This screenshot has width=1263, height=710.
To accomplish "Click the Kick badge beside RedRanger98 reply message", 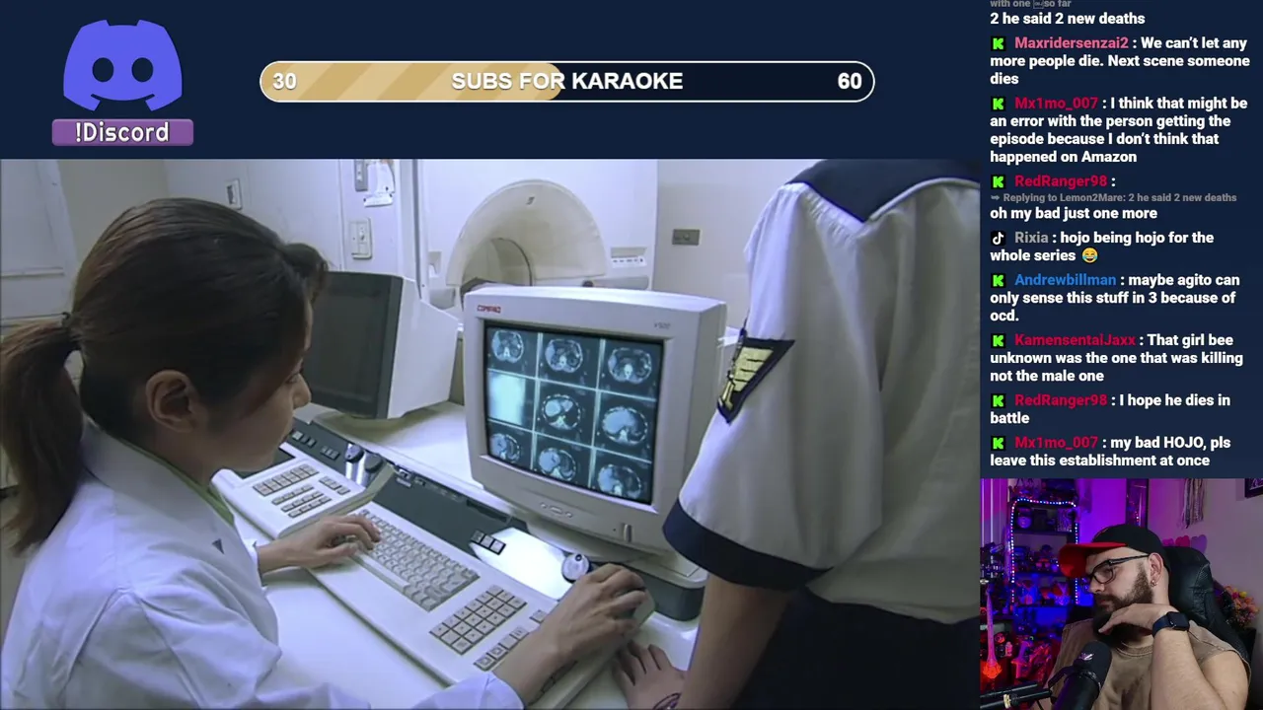I will point(998,181).
